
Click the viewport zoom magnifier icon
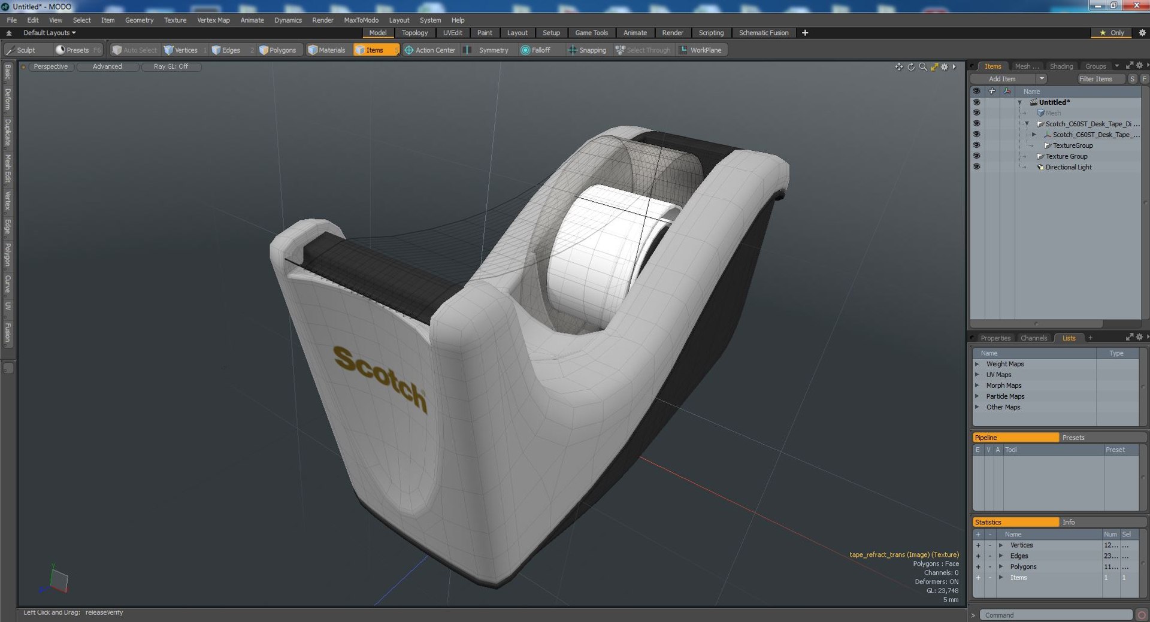[x=923, y=66]
